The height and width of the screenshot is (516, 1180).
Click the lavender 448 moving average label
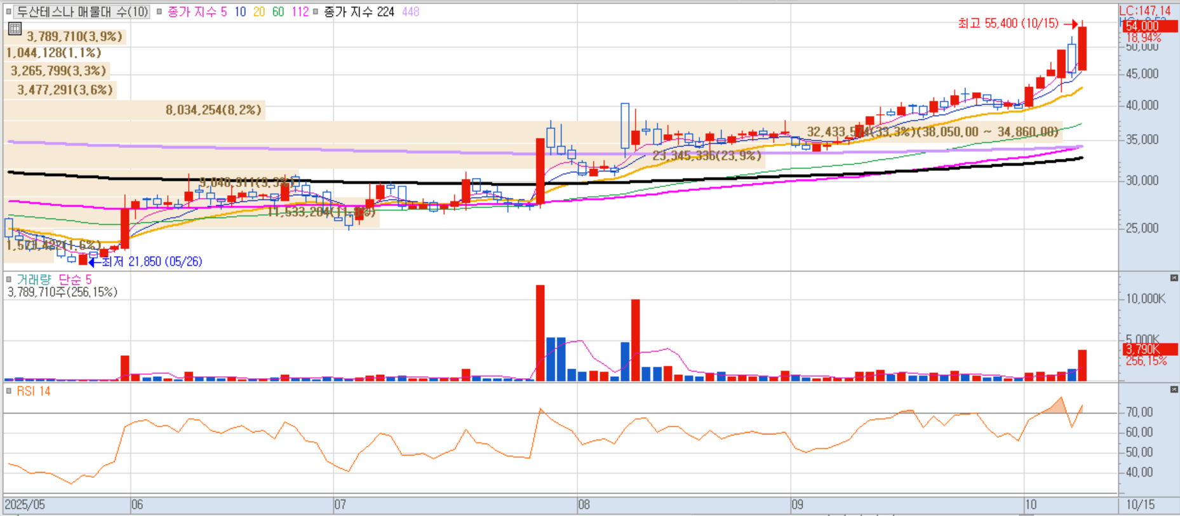(410, 12)
